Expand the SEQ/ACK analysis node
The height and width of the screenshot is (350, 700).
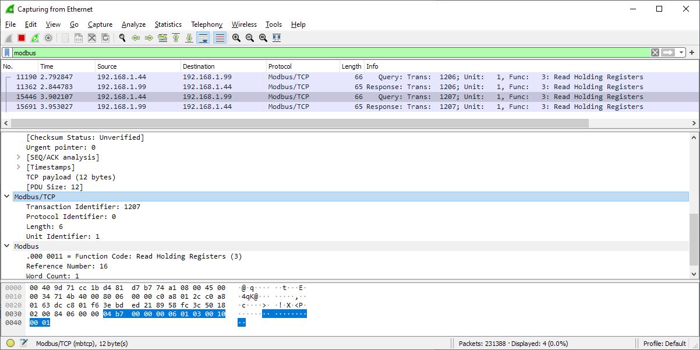19,157
